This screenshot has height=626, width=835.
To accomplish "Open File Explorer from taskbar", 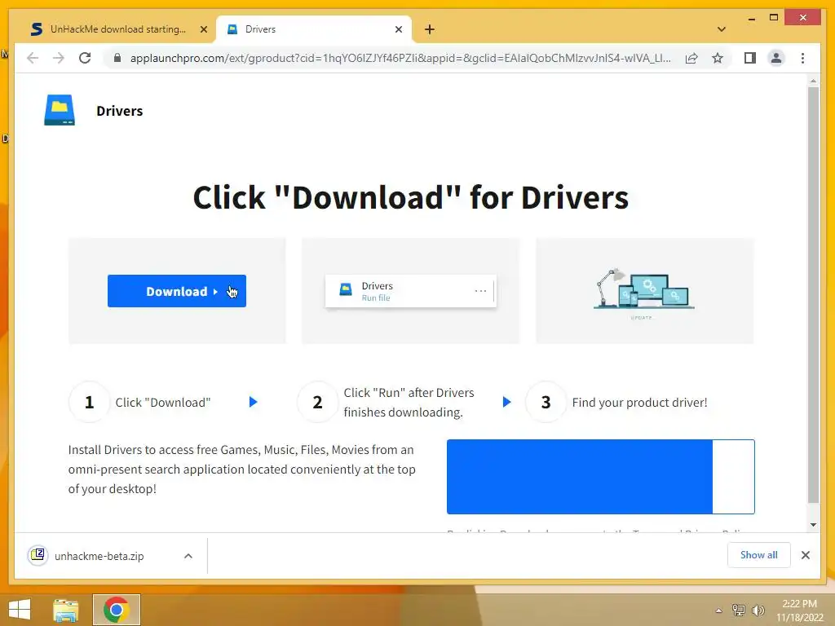I will [x=66, y=610].
